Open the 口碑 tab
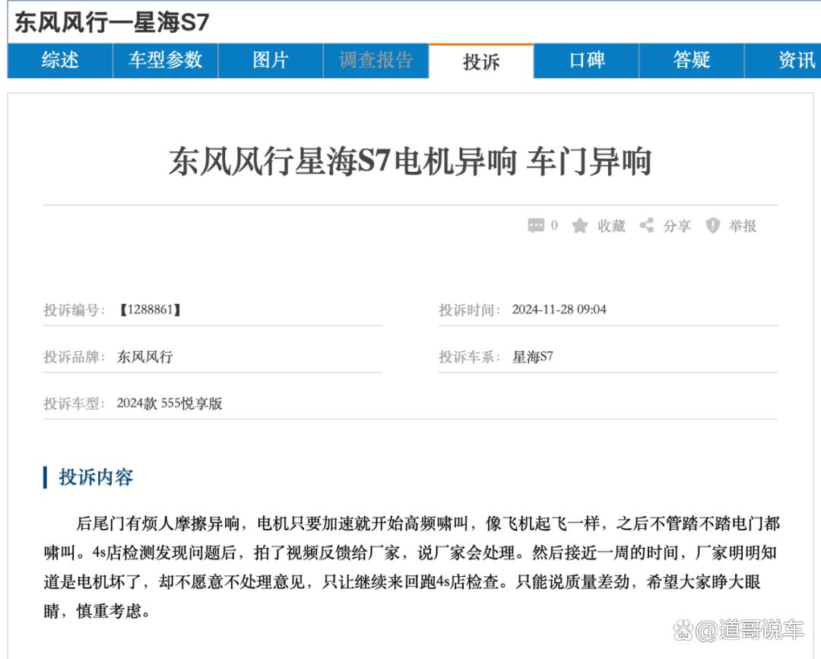Image resolution: width=821 pixels, height=659 pixels. [x=586, y=61]
